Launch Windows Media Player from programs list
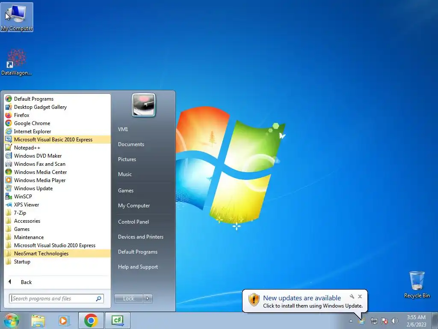This screenshot has height=329, width=438. click(x=57, y=180)
